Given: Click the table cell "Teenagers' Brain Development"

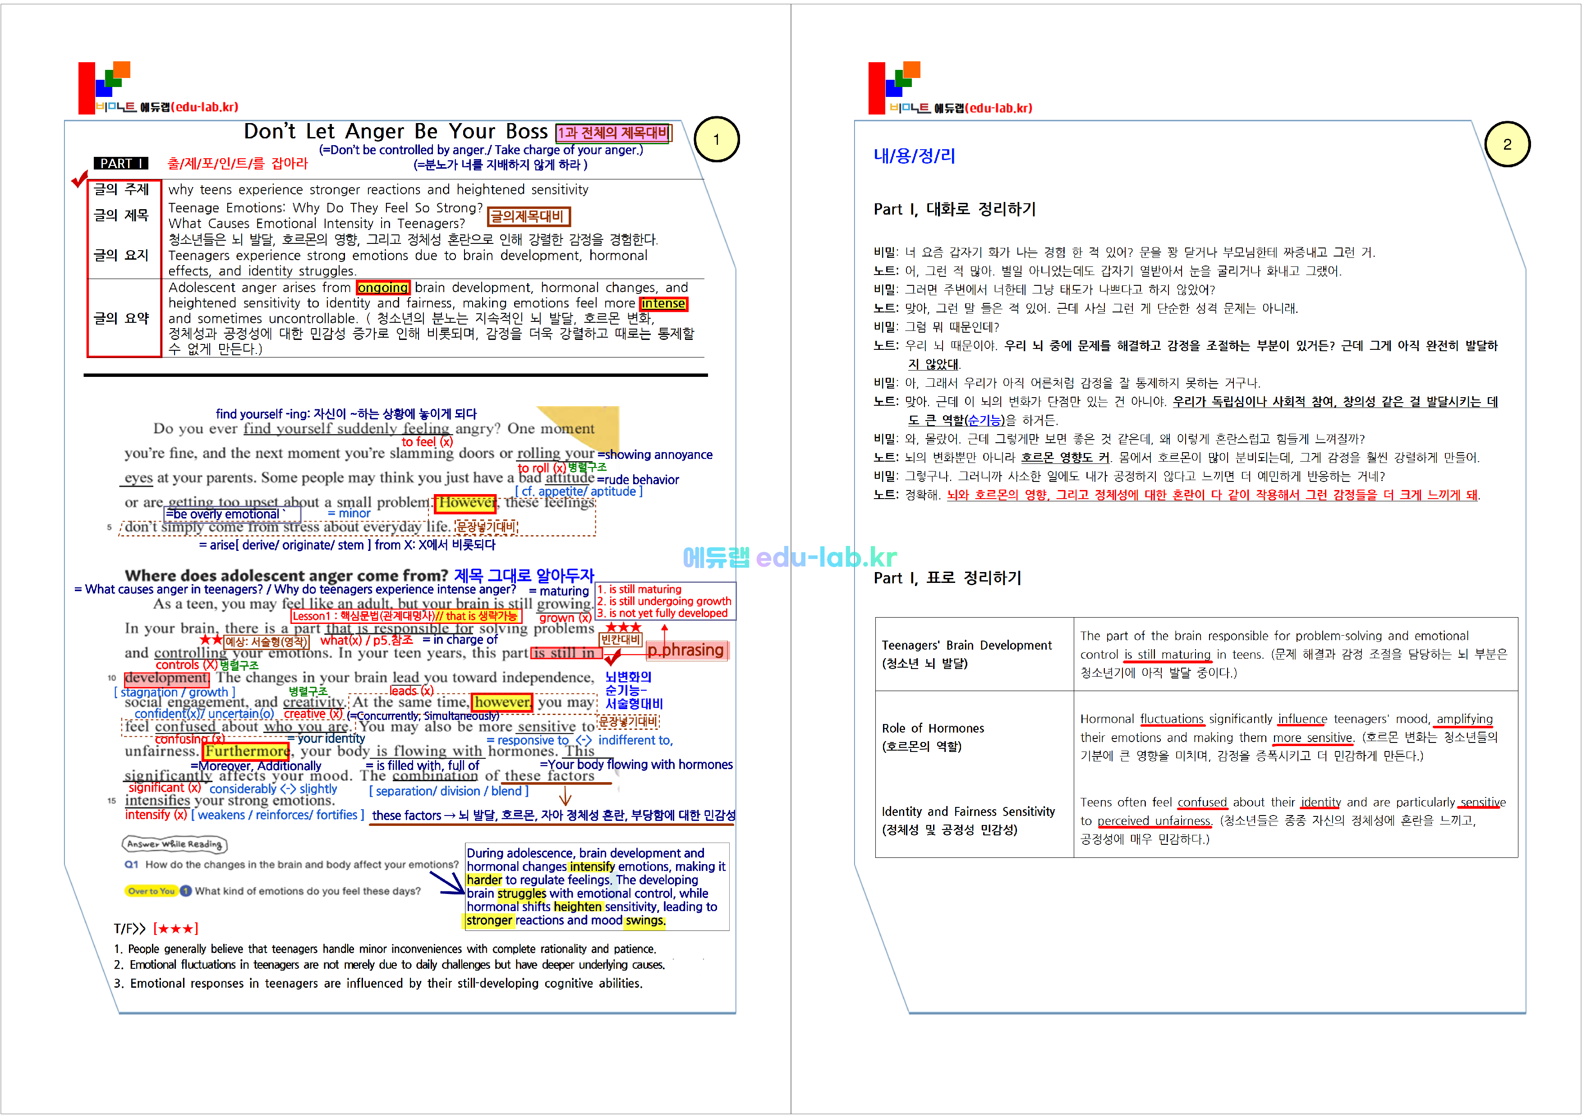Looking at the screenshot, I should point(974,655).
